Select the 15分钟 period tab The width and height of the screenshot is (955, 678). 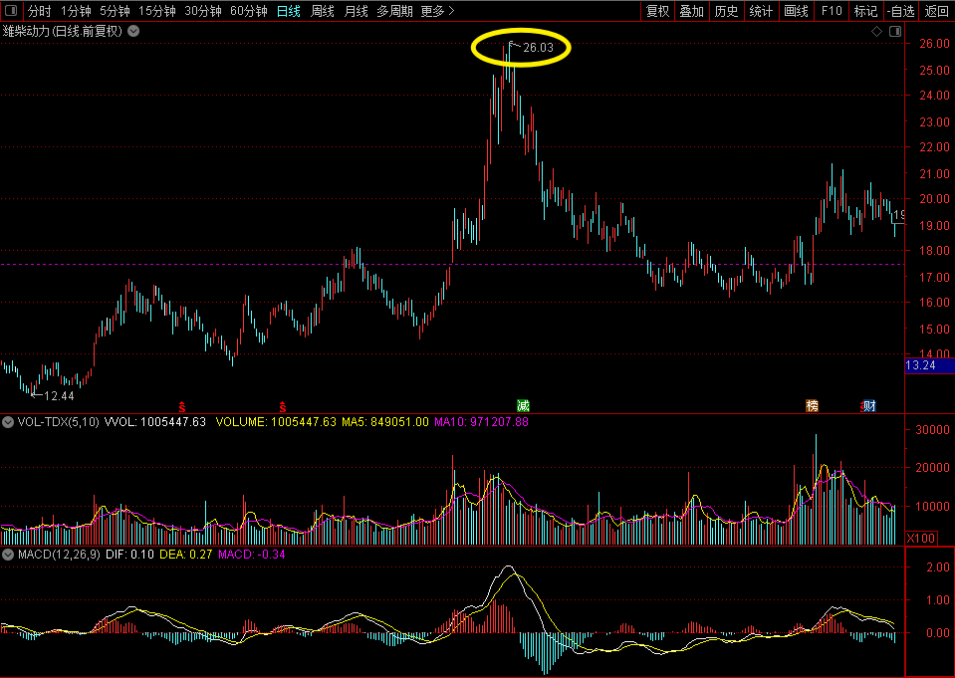coord(157,11)
